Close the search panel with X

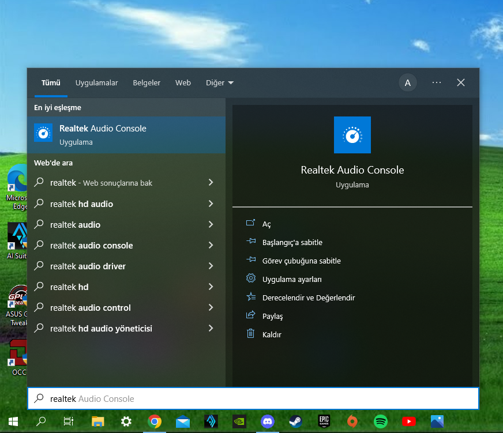(x=461, y=83)
